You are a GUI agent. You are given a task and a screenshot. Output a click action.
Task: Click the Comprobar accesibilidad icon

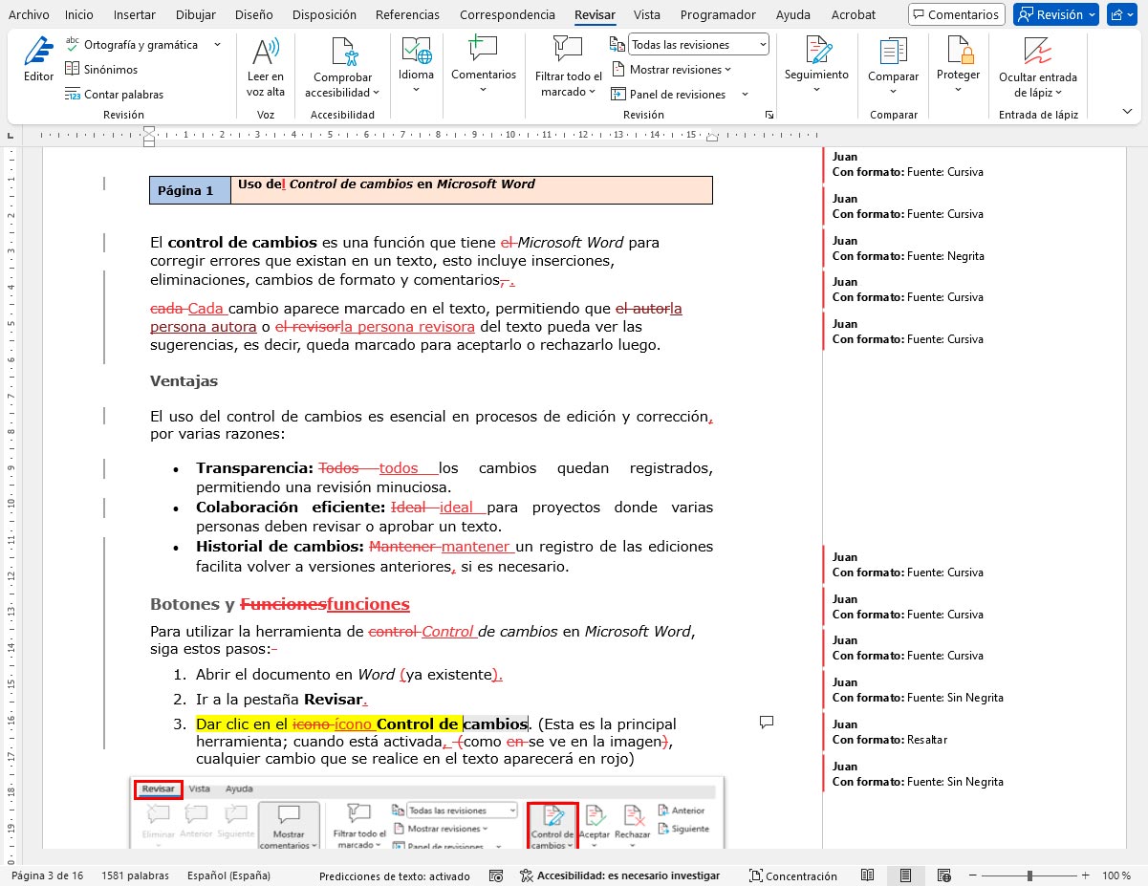tap(341, 59)
